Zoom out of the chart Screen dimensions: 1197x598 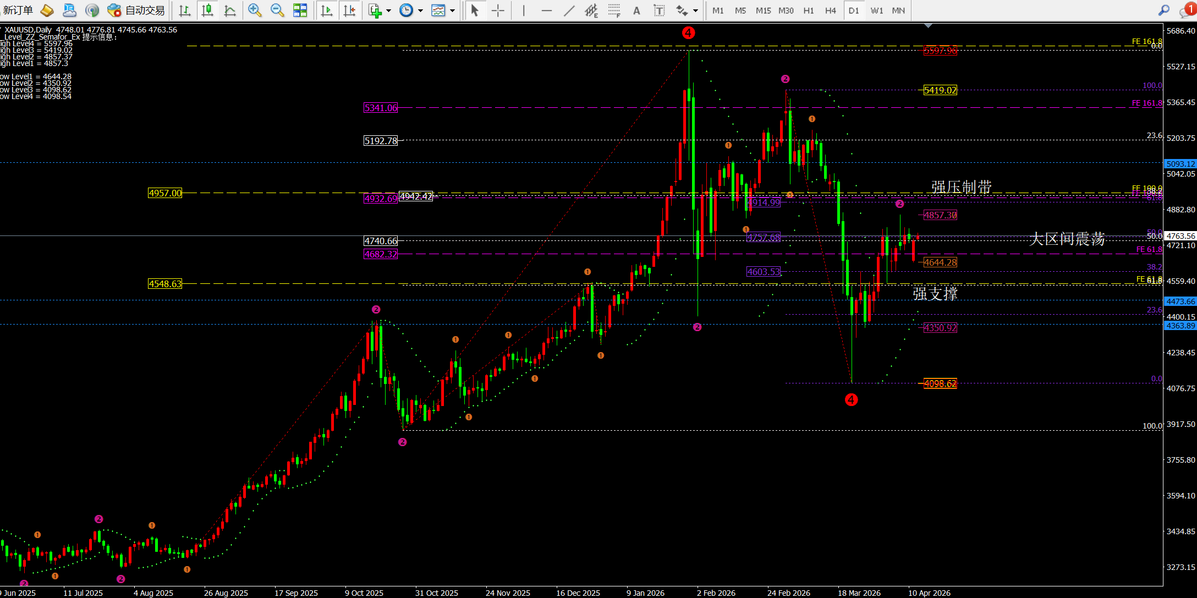click(277, 10)
